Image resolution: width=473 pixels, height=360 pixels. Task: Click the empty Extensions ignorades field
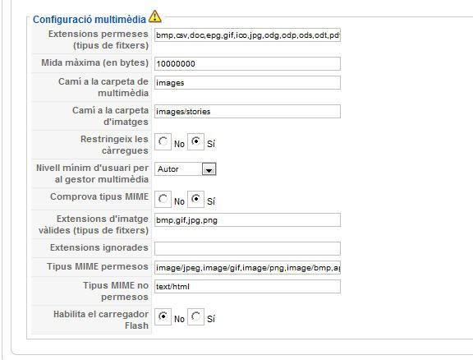(x=247, y=248)
